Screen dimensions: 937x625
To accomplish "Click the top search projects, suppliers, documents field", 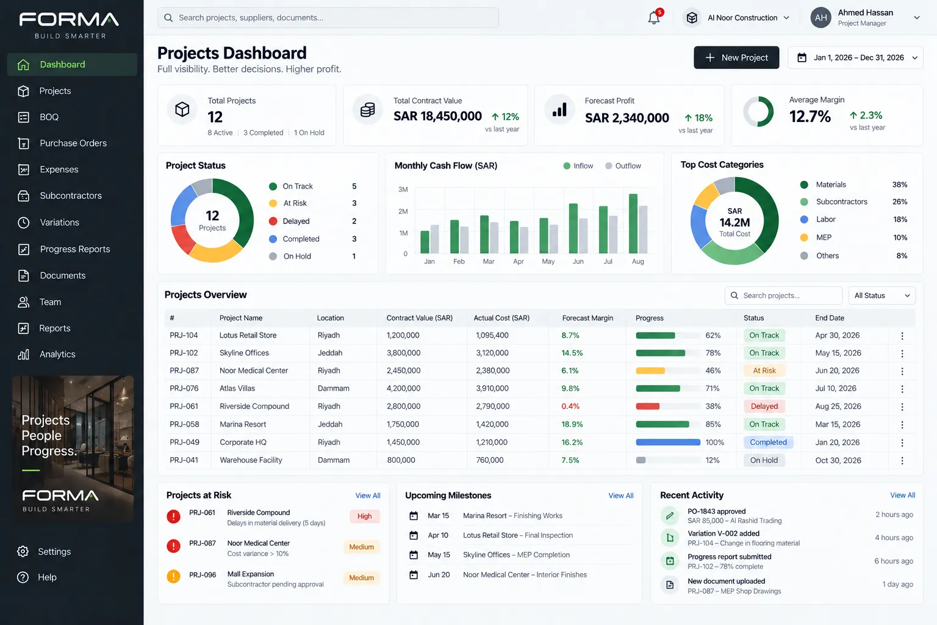I will click(328, 18).
